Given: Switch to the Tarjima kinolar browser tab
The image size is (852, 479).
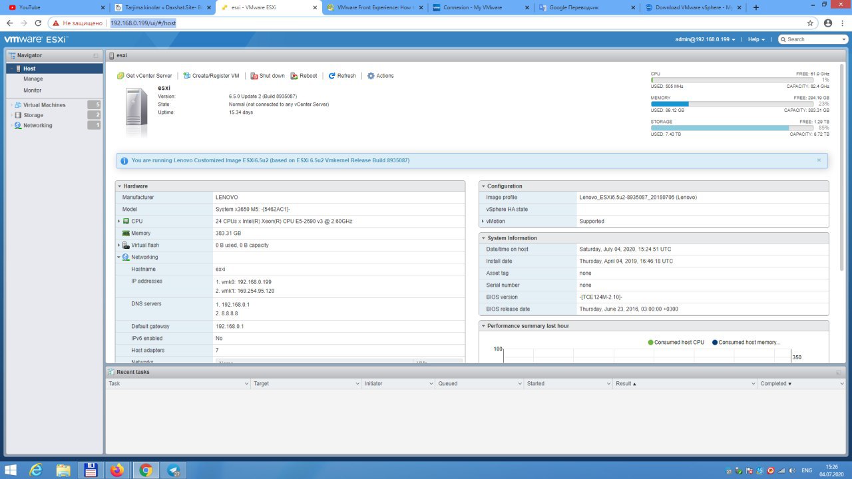Looking at the screenshot, I should click(162, 7).
